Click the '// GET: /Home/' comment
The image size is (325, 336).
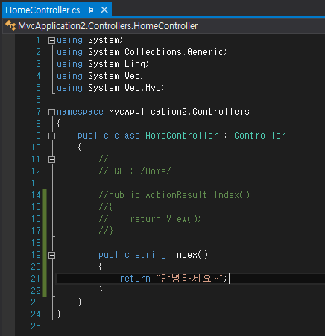(135, 171)
